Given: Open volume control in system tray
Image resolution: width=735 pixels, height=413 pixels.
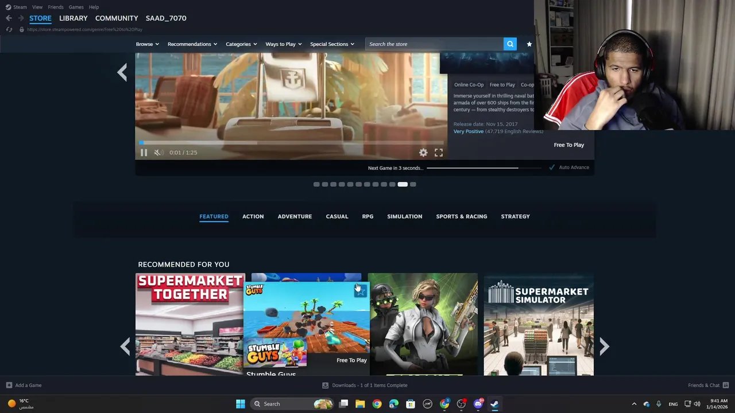Looking at the screenshot, I should click(697, 404).
